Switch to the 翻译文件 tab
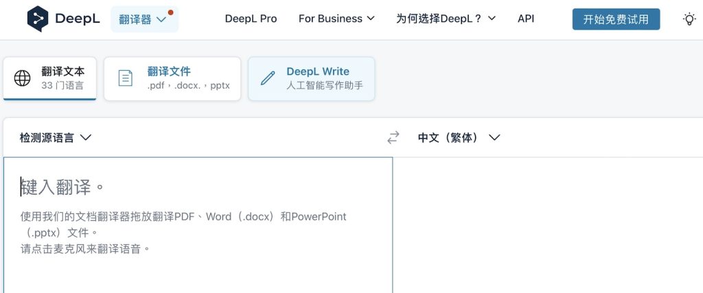 click(x=172, y=78)
